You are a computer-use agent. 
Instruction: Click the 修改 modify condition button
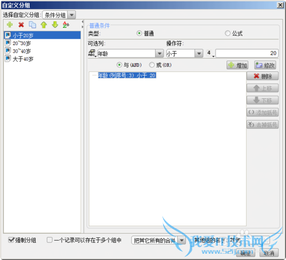click(265, 65)
